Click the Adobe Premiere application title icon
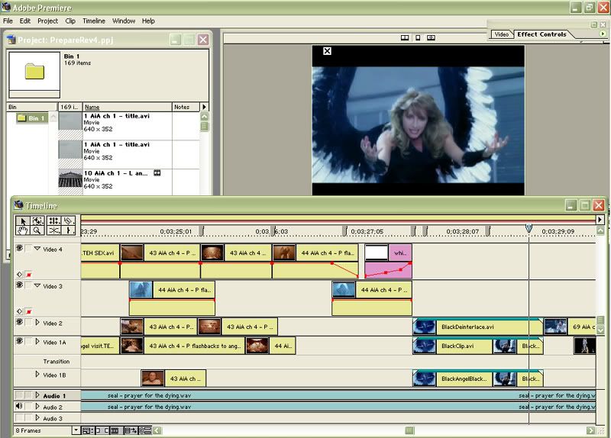Viewport: 611px width, 438px height. click(x=6, y=7)
